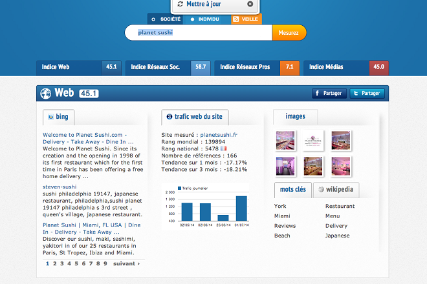Screen dimensions: 427x284
Task: Open the bottom-middle image thumbnail
Action: point(313,166)
